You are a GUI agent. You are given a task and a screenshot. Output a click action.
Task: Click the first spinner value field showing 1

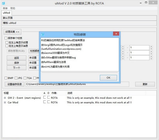pyautogui.click(x=139, y=48)
